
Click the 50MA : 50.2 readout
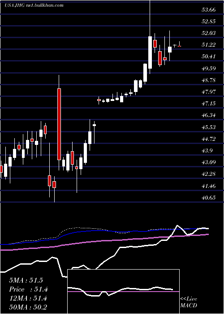point(28,307)
